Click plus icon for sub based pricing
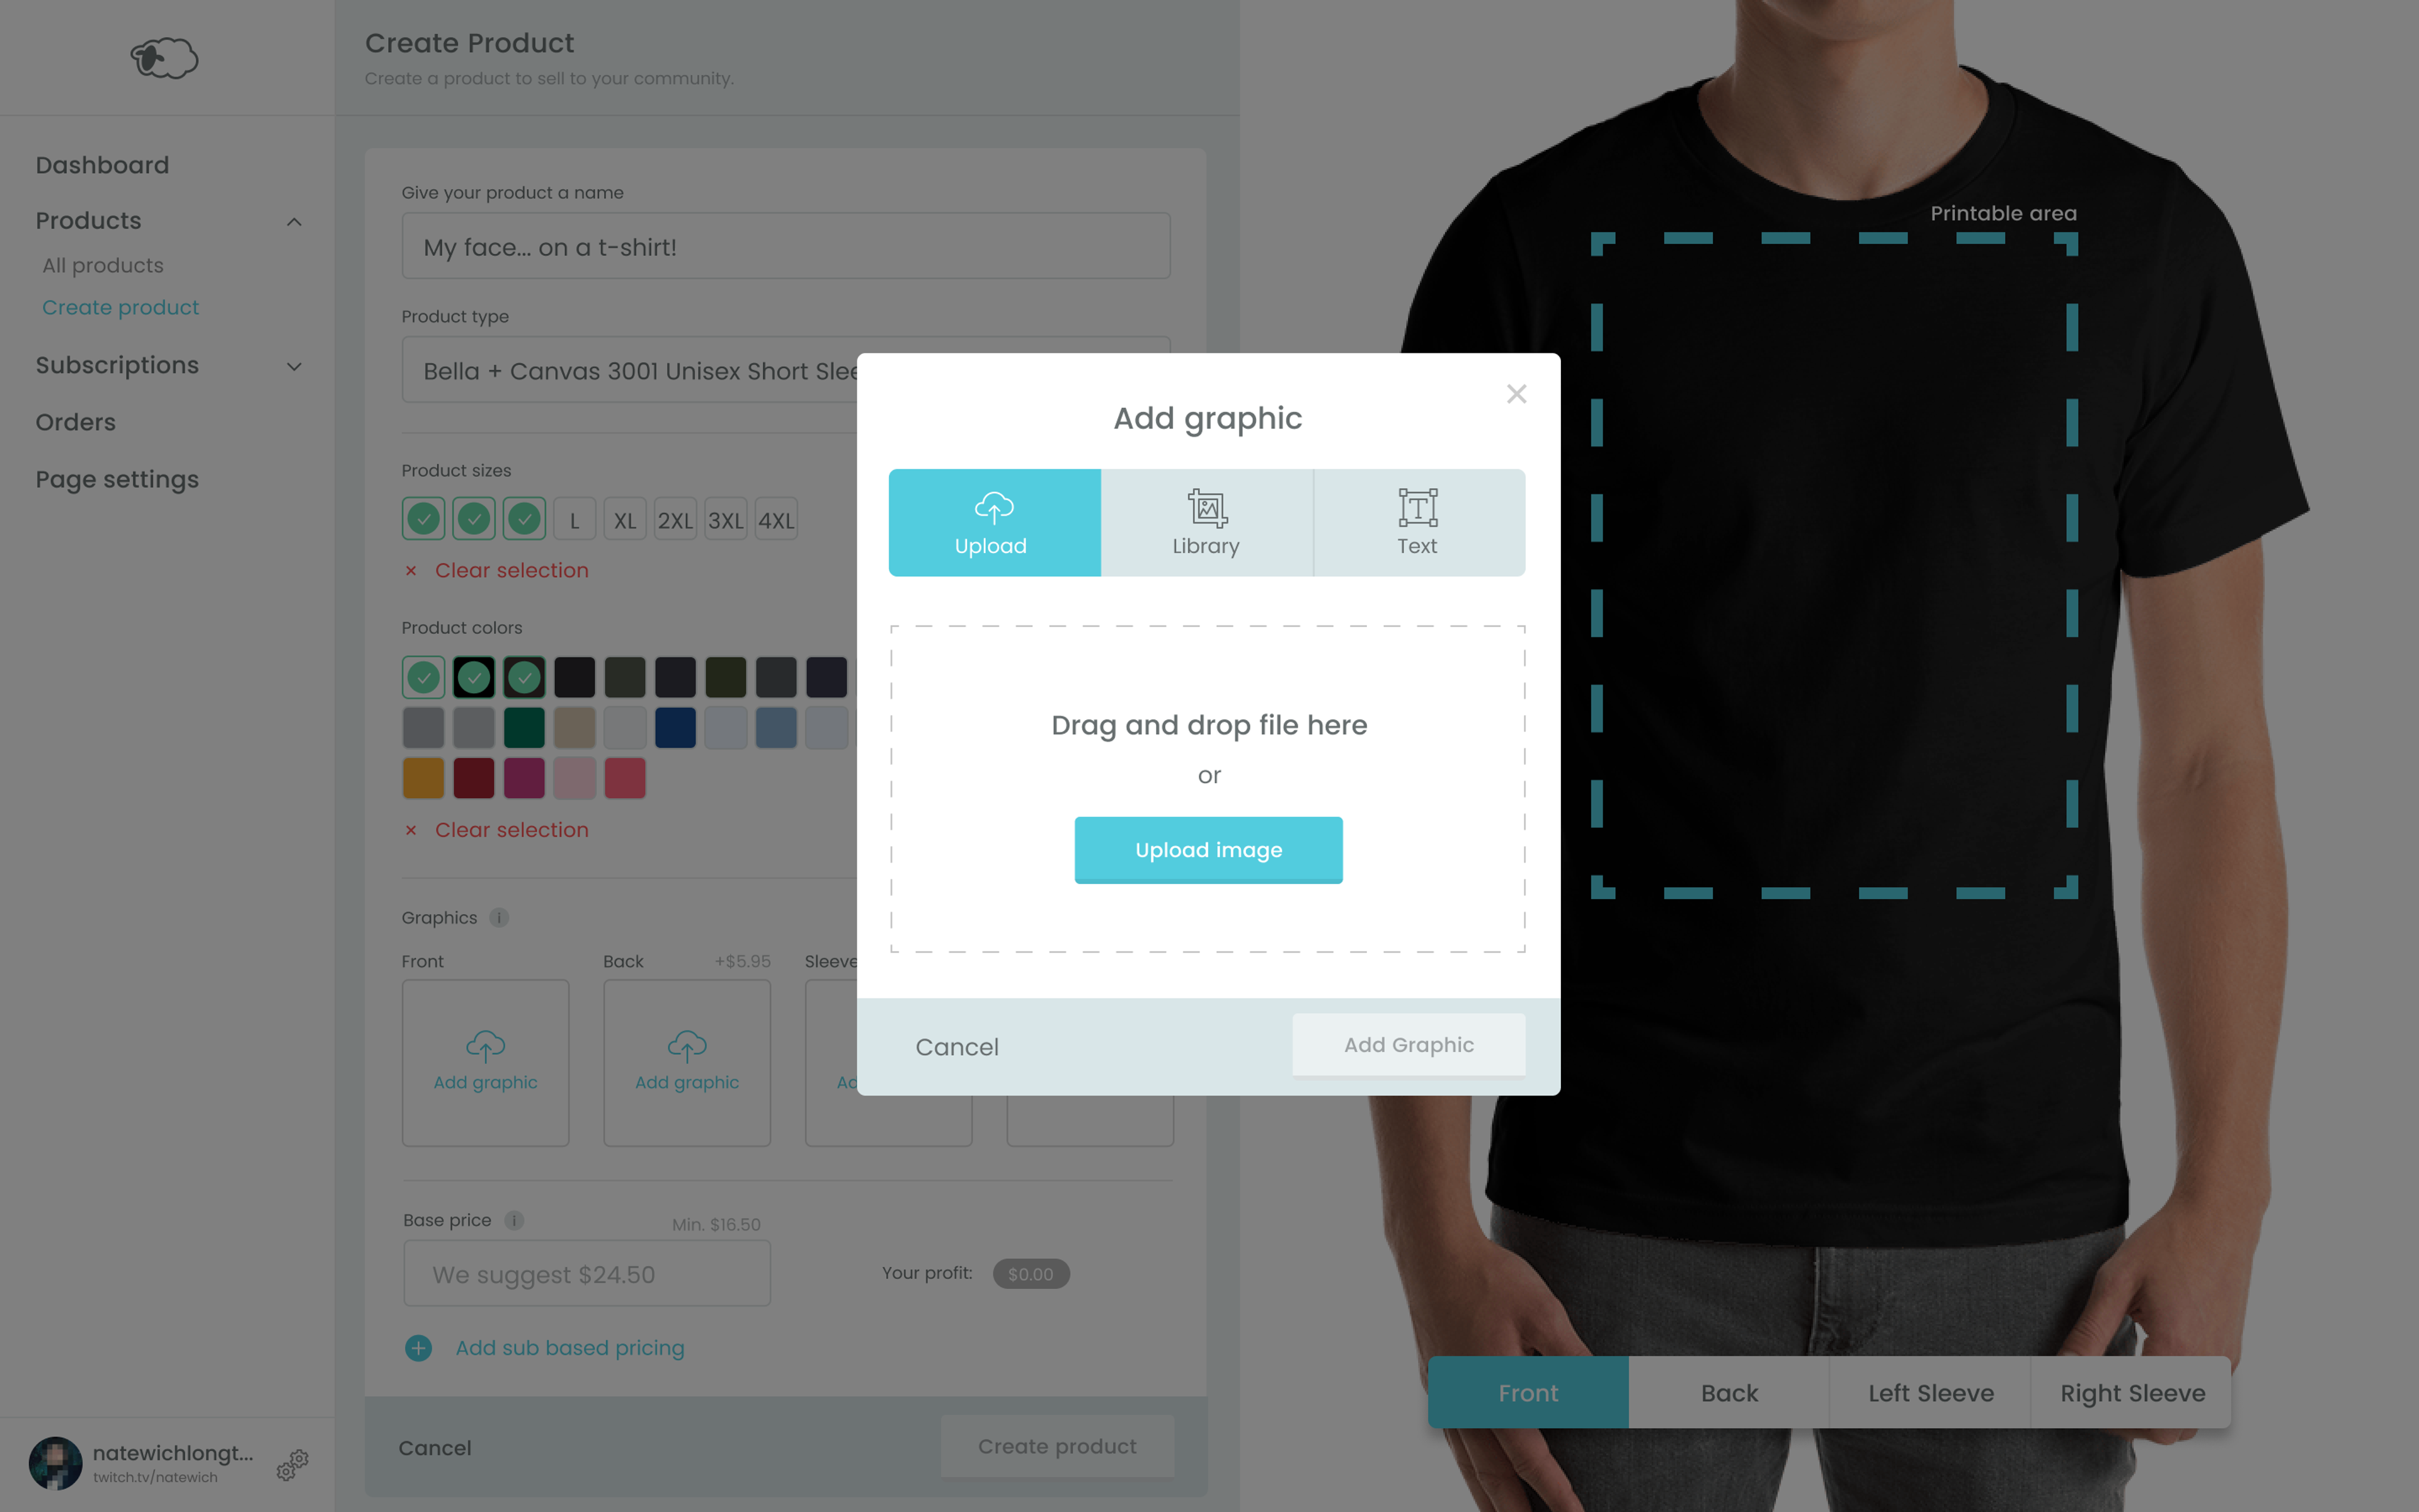2419x1512 pixels. (x=419, y=1348)
